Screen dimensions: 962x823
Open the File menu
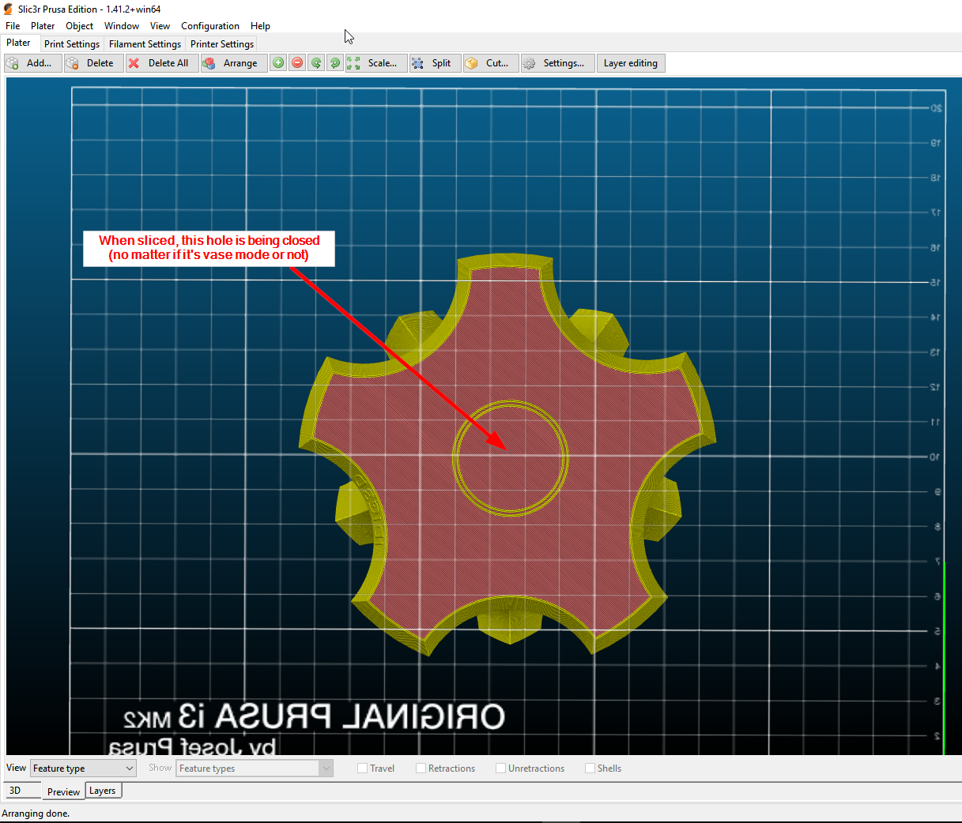pyautogui.click(x=13, y=26)
